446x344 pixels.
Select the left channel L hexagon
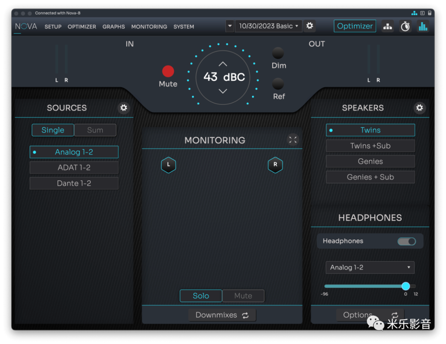click(x=168, y=165)
